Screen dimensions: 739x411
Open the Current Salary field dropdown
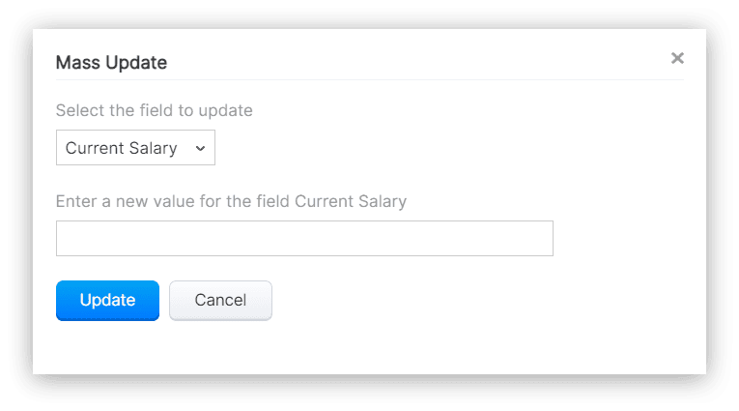coord(135,148)
